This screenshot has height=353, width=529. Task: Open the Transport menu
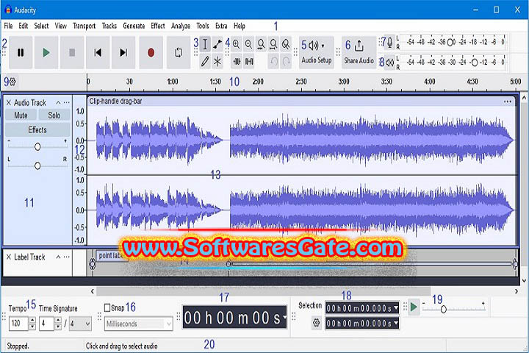(x=84, y=26)
